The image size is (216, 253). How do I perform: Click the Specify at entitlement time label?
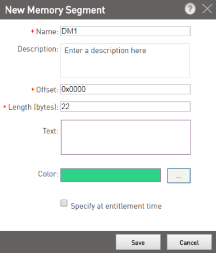pyautogui.click(x=116, y=206)
